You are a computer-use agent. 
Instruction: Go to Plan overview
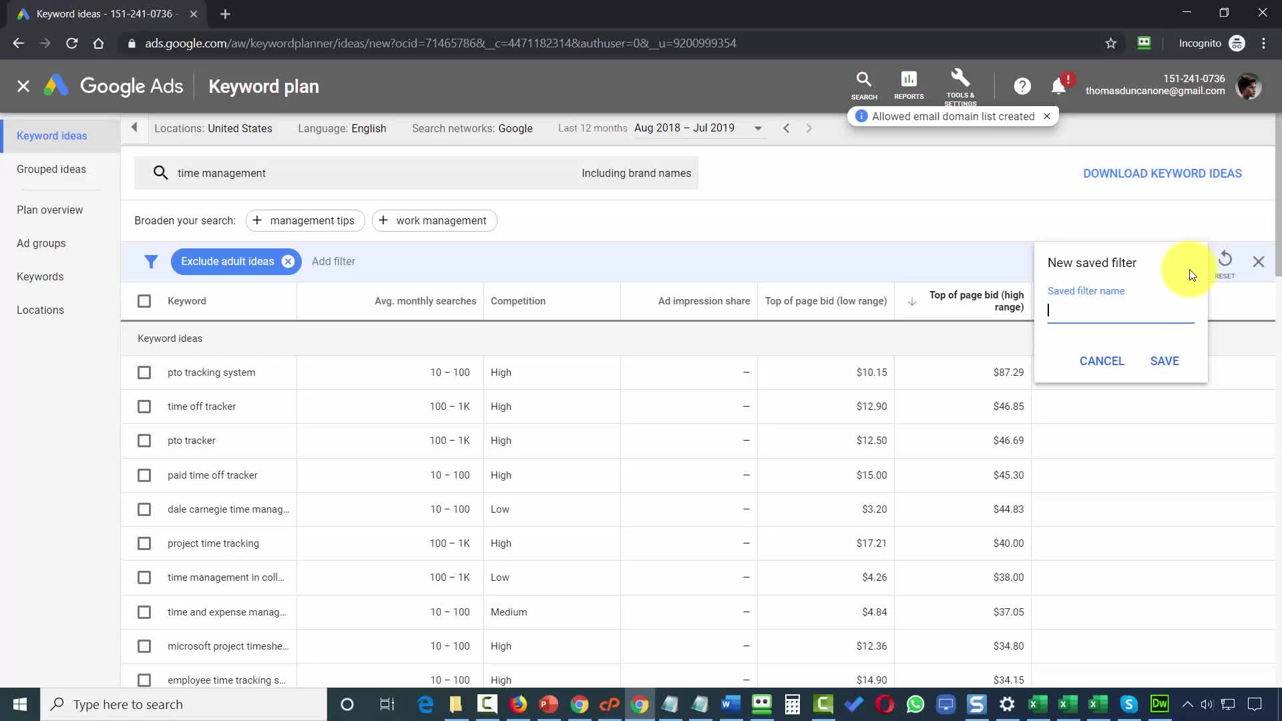(50, 210)
